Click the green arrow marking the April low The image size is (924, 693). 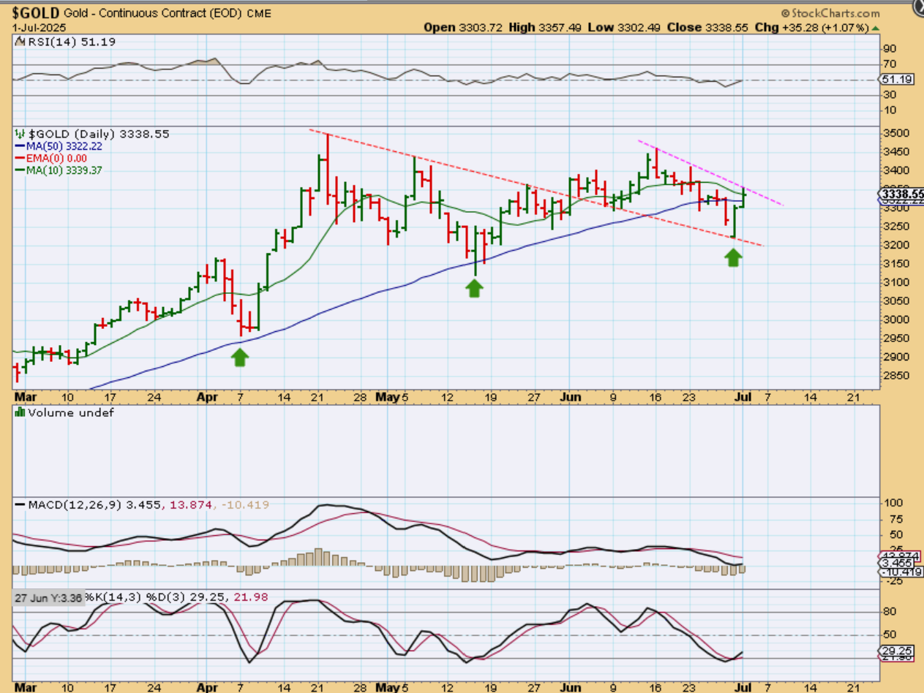pyautogui.click(x=240, y=357)
